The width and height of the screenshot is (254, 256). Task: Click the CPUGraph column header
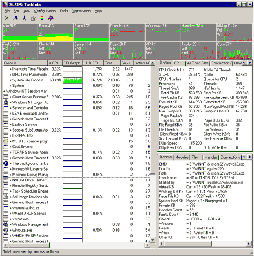(72, 63)
